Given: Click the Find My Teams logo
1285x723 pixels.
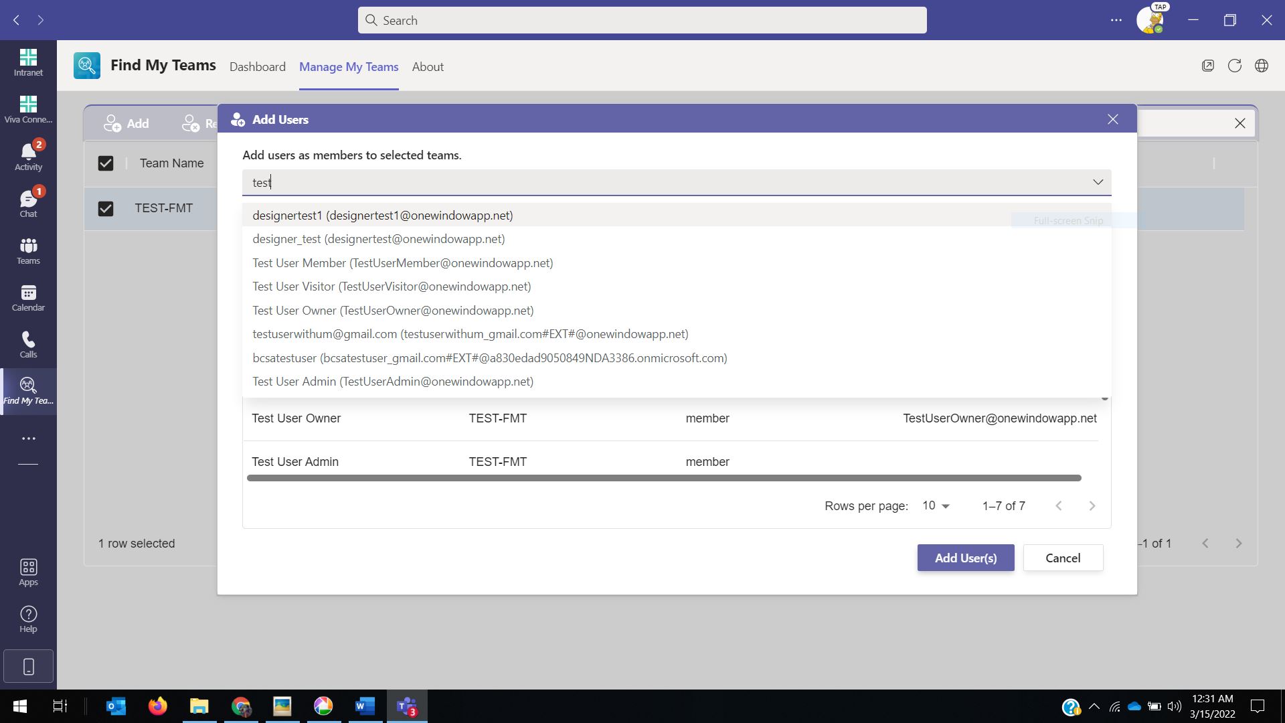Looking at the screenshot, I should pos(87,66).
